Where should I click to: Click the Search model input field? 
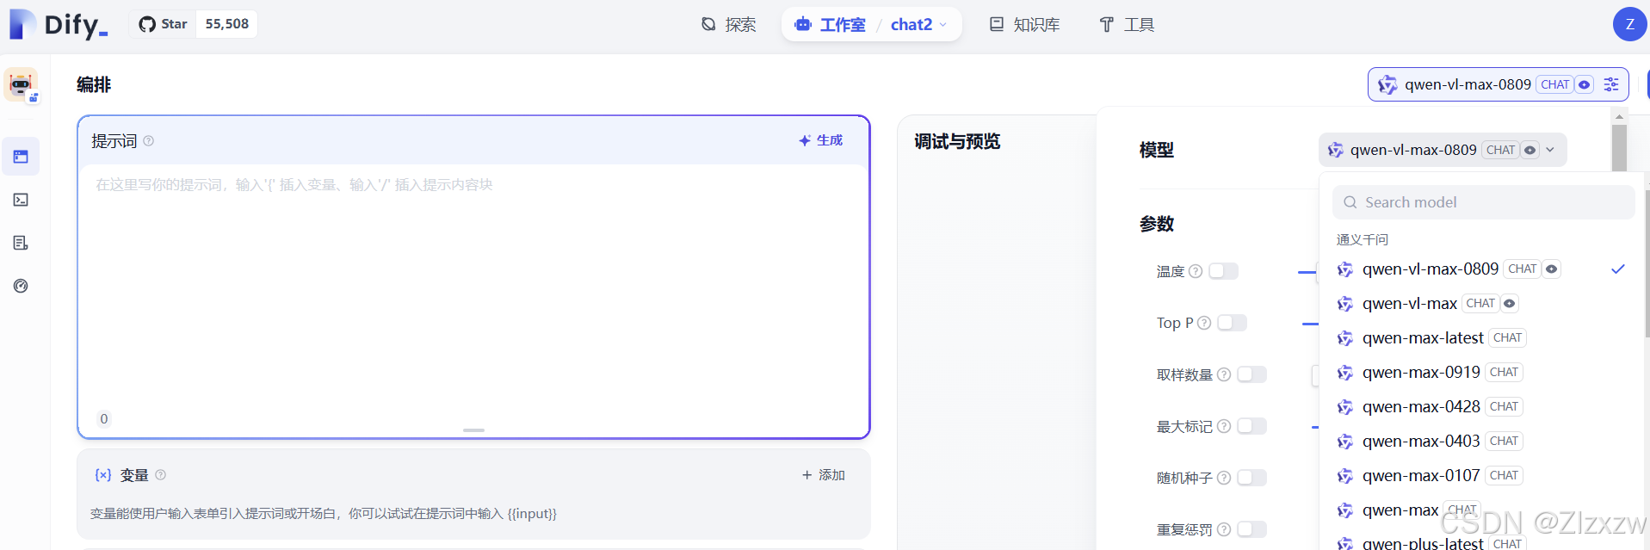point(1483,202)
